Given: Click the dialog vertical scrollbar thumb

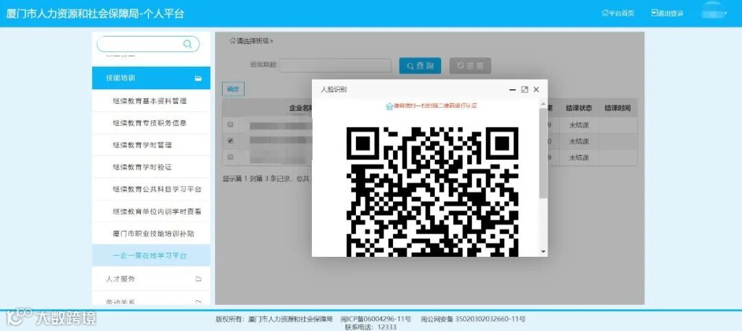Looking at the screenshot, I should 543,152.
